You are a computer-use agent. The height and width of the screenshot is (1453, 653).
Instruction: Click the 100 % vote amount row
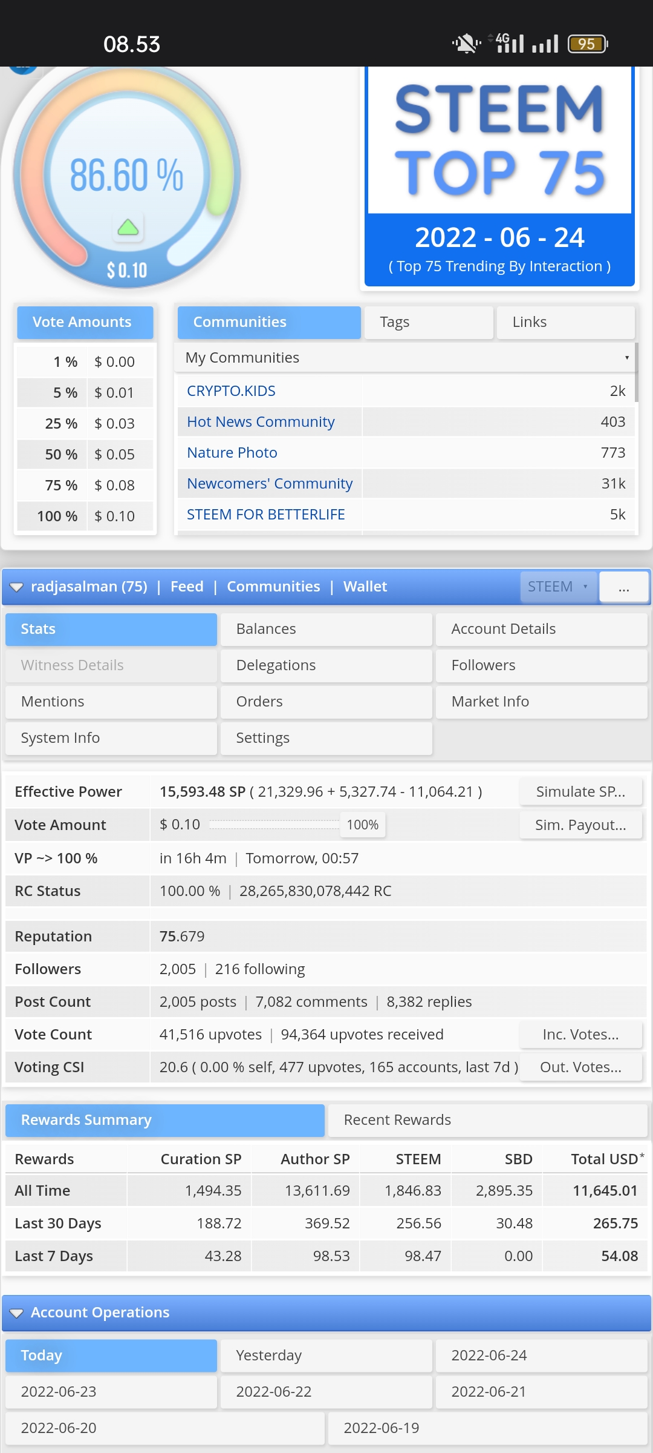click(85, 516)
